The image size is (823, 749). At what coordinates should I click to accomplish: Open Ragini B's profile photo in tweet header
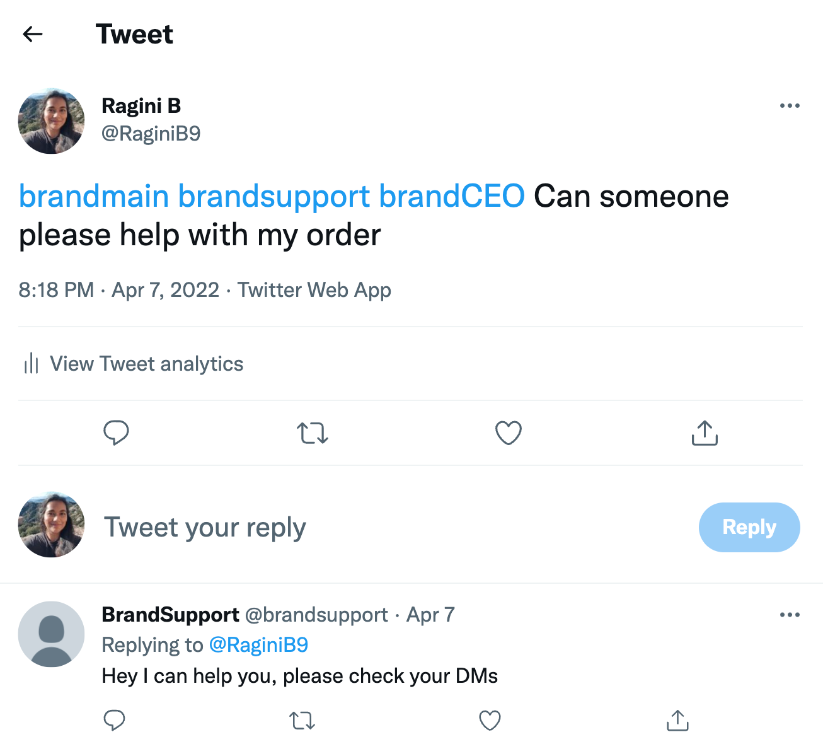(x=51, y=121)
